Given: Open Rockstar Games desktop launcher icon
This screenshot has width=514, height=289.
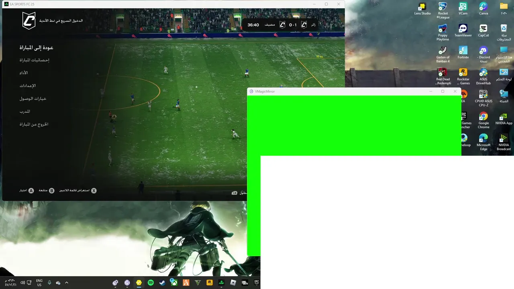Looking at the screenshot, I should [x=463, y=76].
